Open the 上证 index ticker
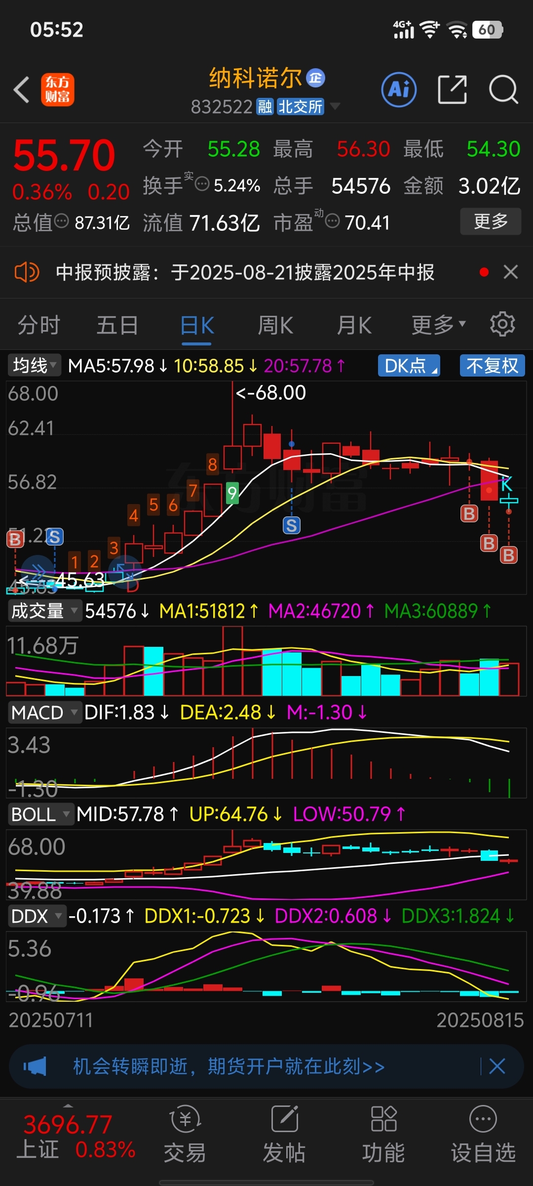This screenshot has height=1186, width=533. [x=76, y=1137]
